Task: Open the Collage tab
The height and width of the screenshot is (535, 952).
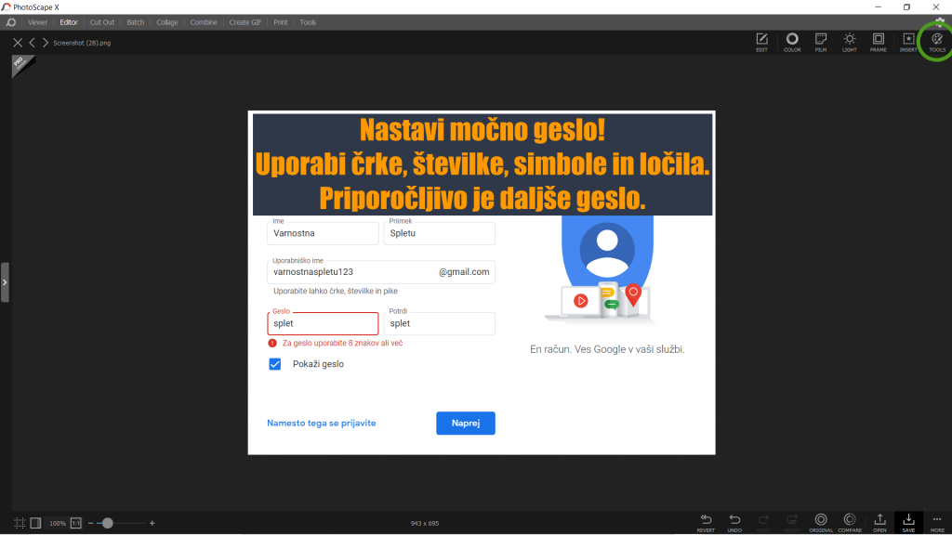Action: [167, 22]
